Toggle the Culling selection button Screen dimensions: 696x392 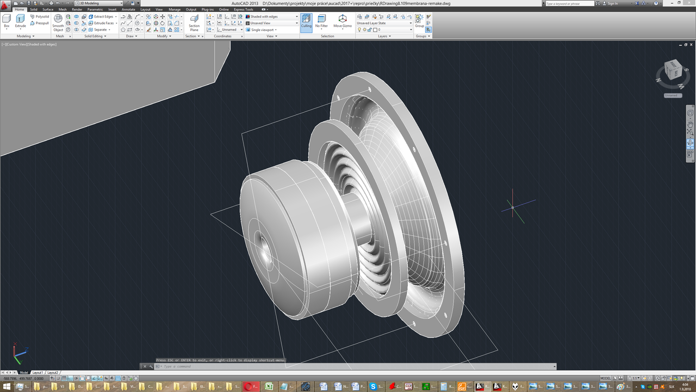(306, 22)
